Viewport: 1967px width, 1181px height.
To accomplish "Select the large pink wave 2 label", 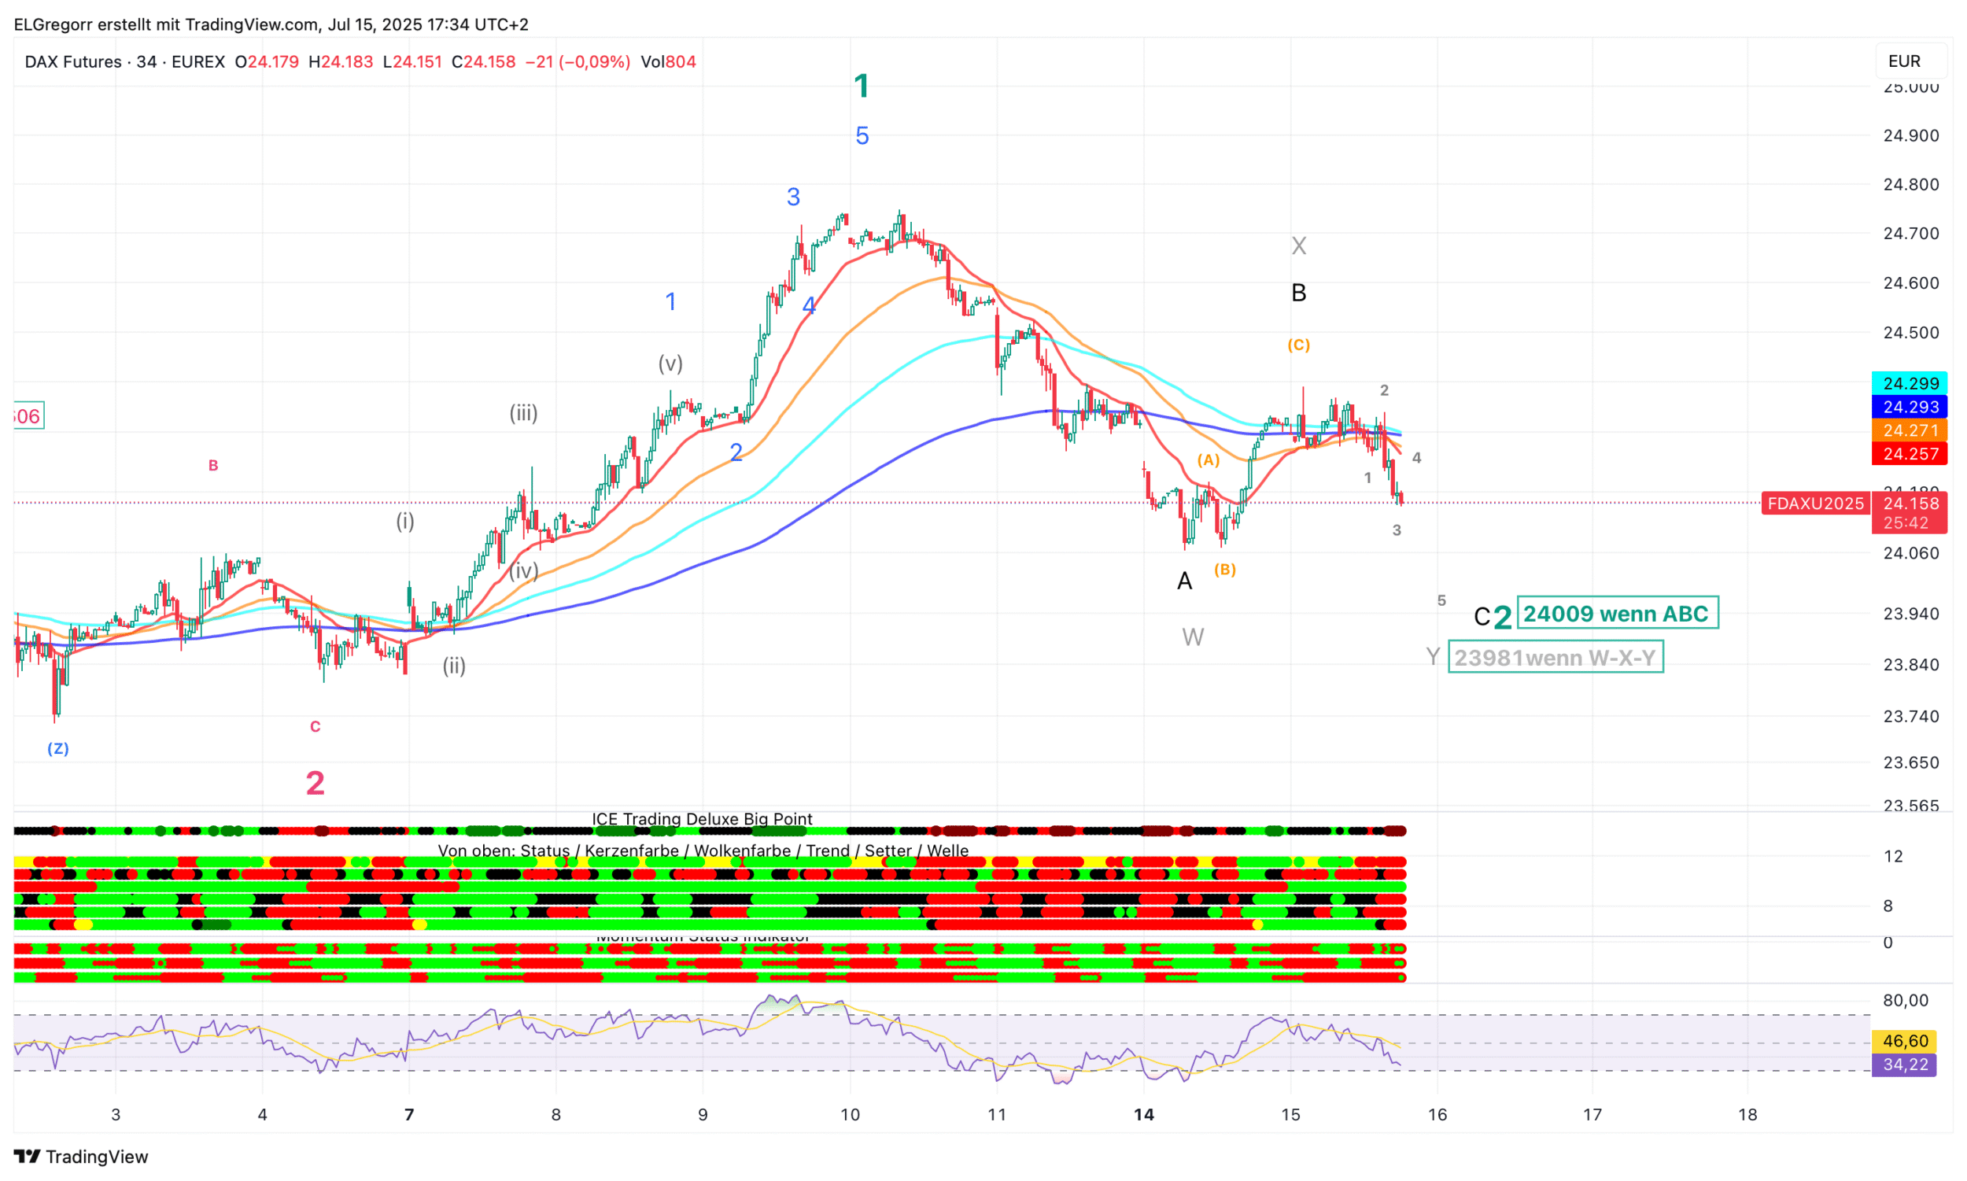I will tap(315, 784).
